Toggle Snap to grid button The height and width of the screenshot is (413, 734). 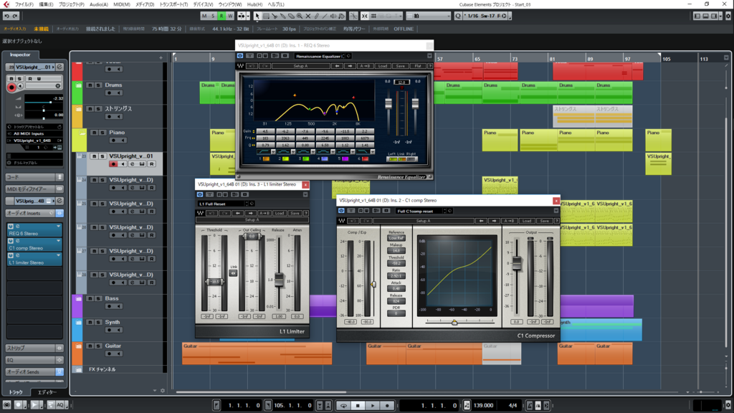[365, 16]
